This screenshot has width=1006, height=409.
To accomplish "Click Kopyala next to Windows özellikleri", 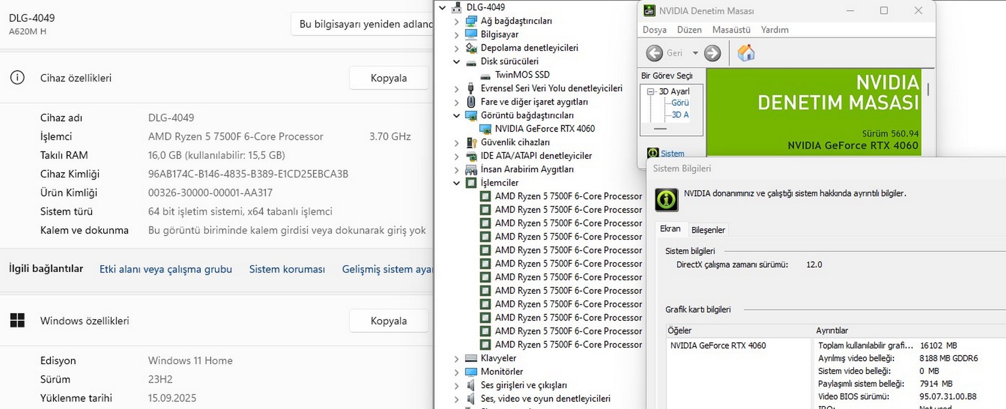I will click(389, 321).
